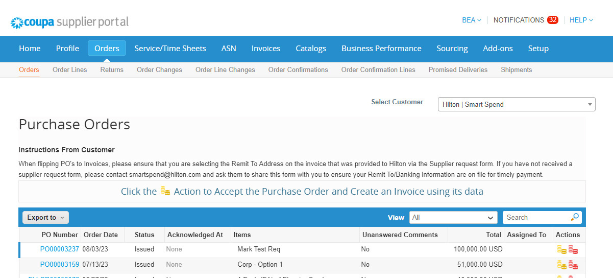
Task: Click red coins icon for PO00003237
Action: pos(573,249)
